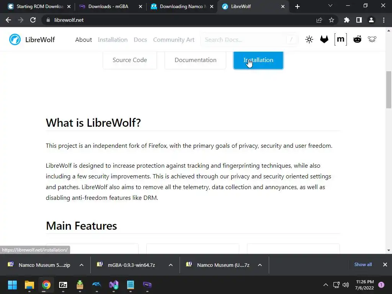
Task: Show hidden system tray icons
Action: [326, 285]
